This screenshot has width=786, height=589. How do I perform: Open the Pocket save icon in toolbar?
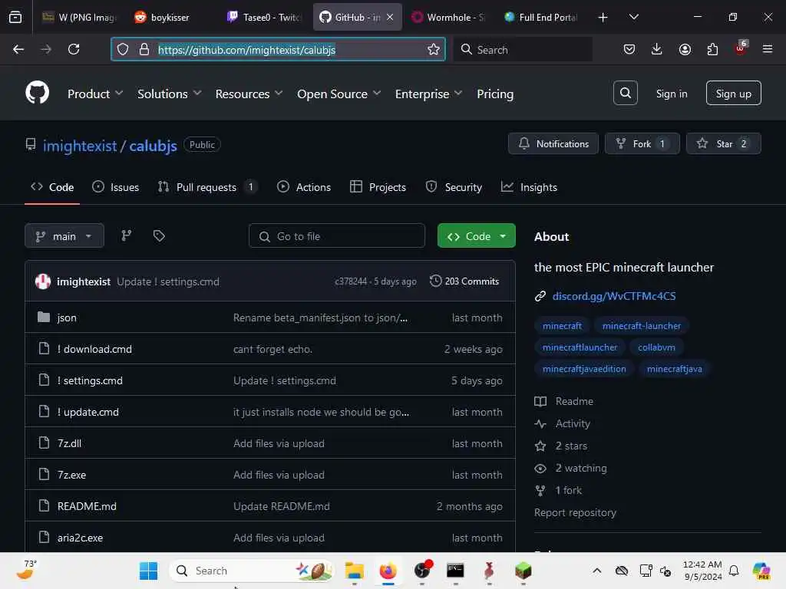(x=629, y=49)
